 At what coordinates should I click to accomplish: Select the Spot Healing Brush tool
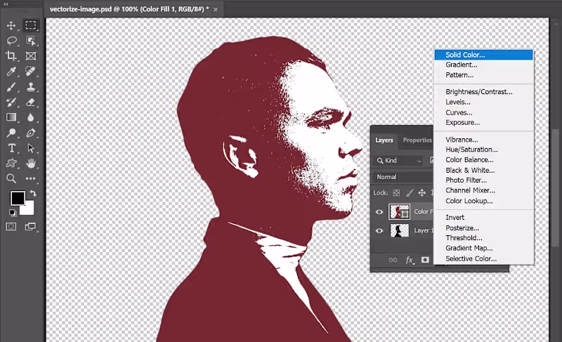[x=31, y=71]
